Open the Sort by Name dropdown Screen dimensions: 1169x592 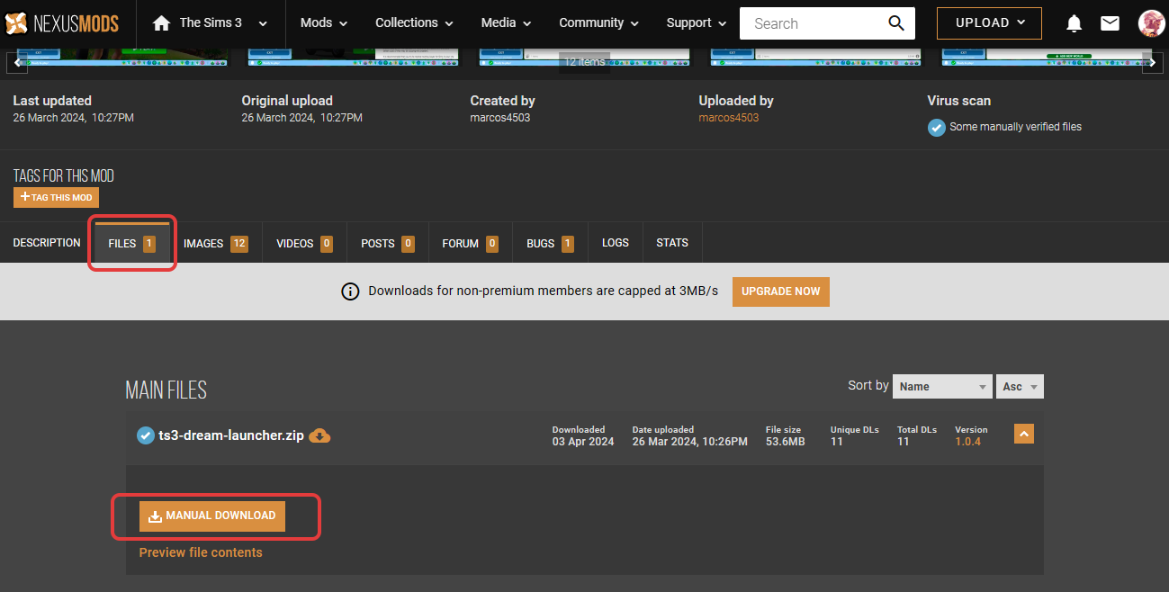(x=942, y=387)
